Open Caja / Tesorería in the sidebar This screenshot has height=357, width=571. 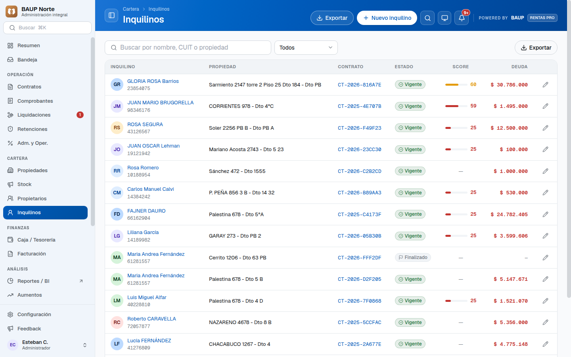point(45,240)
